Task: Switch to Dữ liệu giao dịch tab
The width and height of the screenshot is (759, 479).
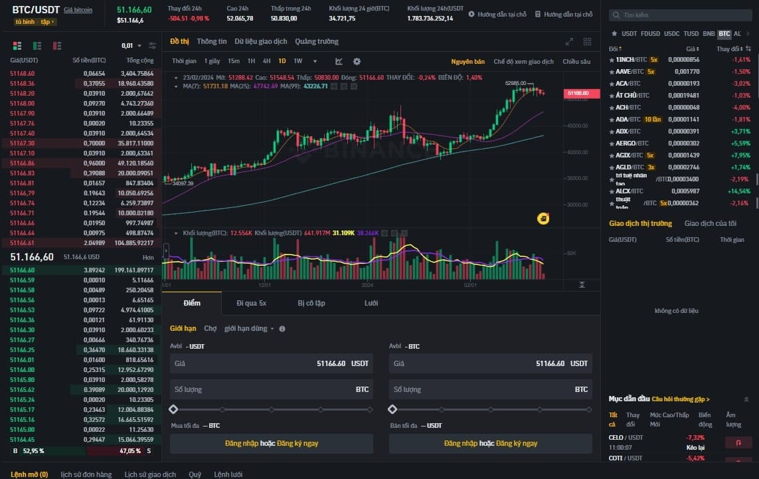Action: coord(261,42)
